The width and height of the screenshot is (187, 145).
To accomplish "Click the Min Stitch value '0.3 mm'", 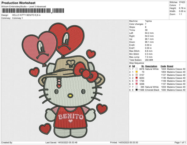I will point(149,54).
